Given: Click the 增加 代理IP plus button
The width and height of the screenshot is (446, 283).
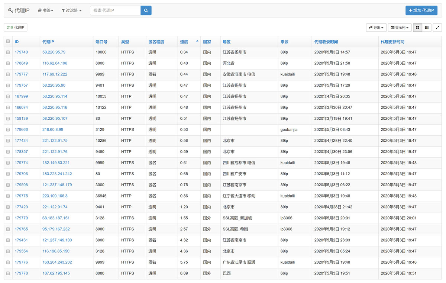Looking at the screenshot, I should 421,11.
